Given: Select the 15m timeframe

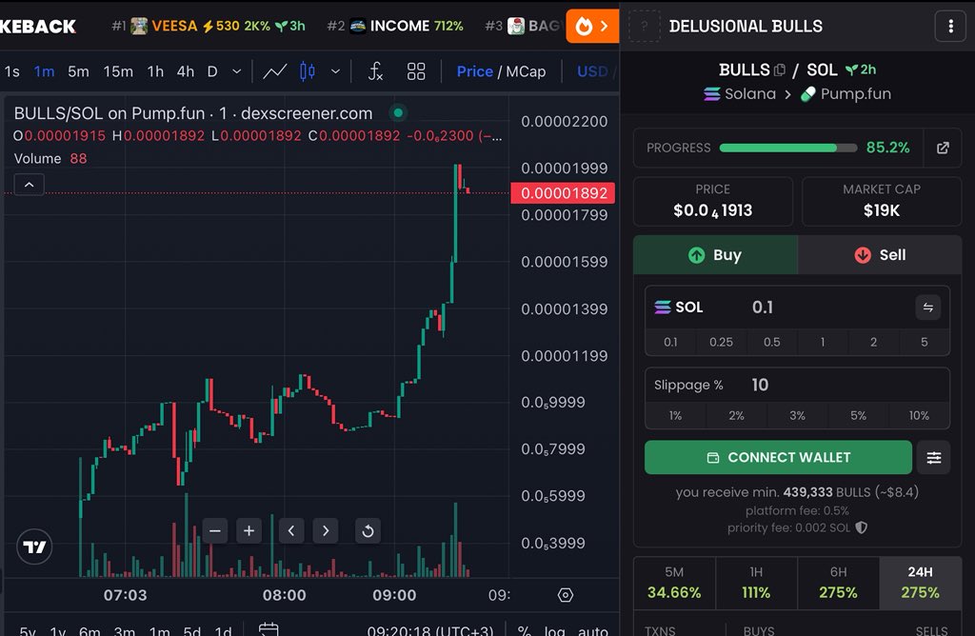Looking at the screenshot, I should click(118, 71).
